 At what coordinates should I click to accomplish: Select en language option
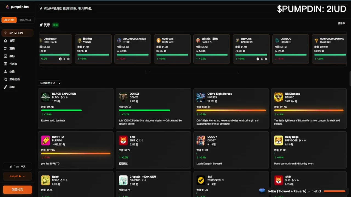pyautogui.click(x=17, y=166)
